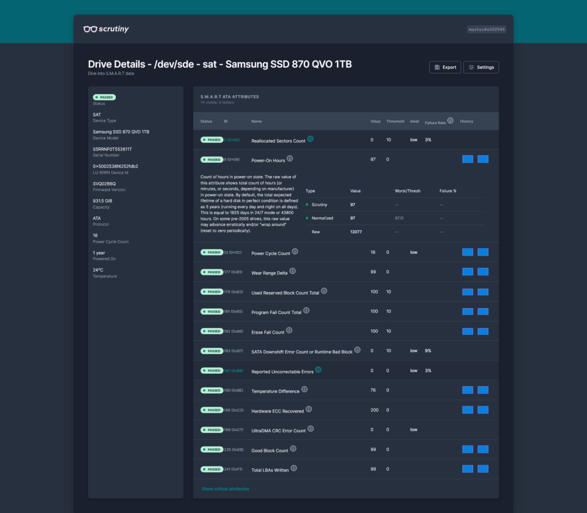Viewport: 587px width, 513px height.
Task: Expand the Reallocated Sectors Count row
Action: coord(346,140)
